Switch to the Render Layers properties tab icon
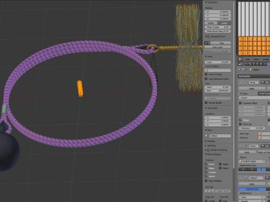 pyautogui.click(x=250, y=64)
